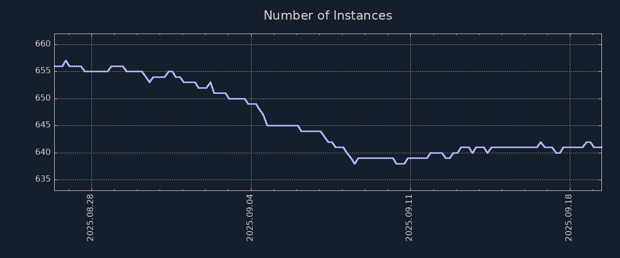Click the line at the 2025.08.28 gridline

coord(91,72)
